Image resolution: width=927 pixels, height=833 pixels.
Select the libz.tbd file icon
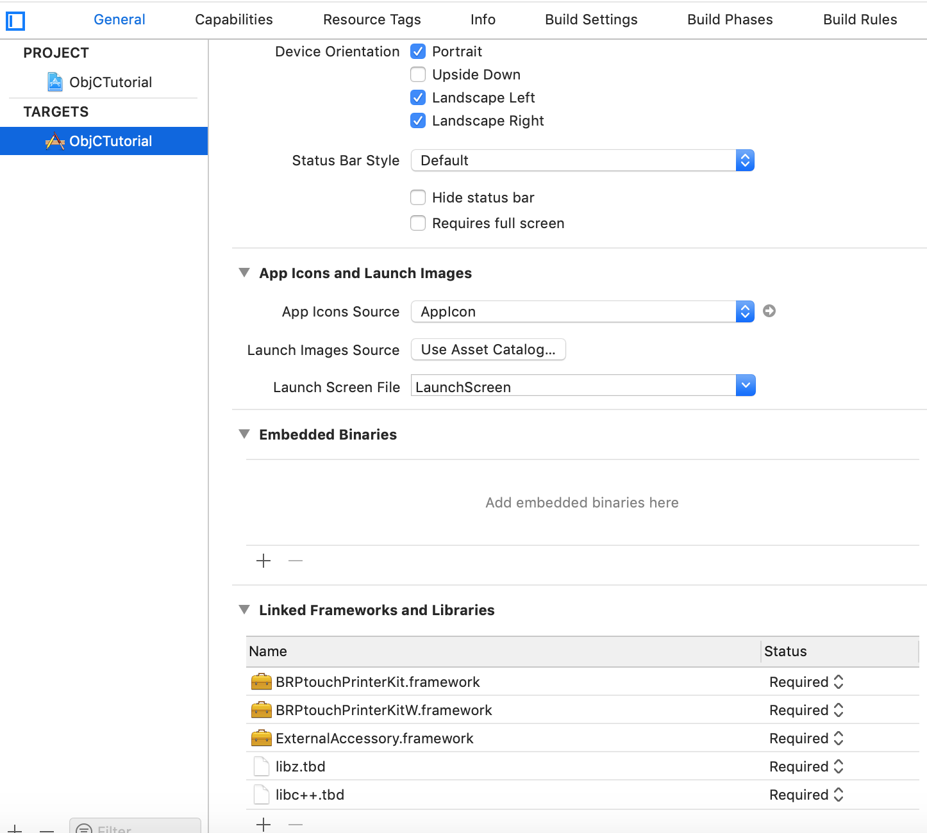coord(261,766)
